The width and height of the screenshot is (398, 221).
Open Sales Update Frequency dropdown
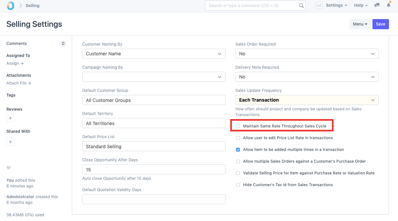click(x=307, y=100)
